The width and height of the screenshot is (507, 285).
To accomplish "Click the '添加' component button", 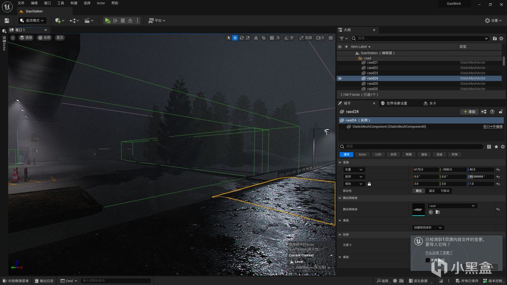I will 469,112.
